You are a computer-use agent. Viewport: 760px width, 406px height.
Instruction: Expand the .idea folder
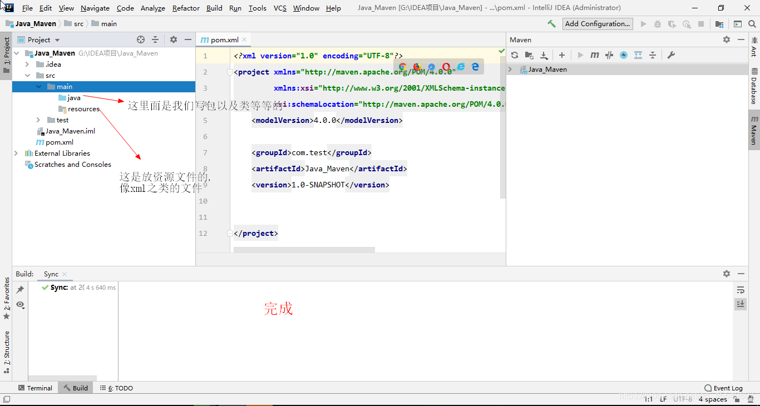click(x=27, y=65)
